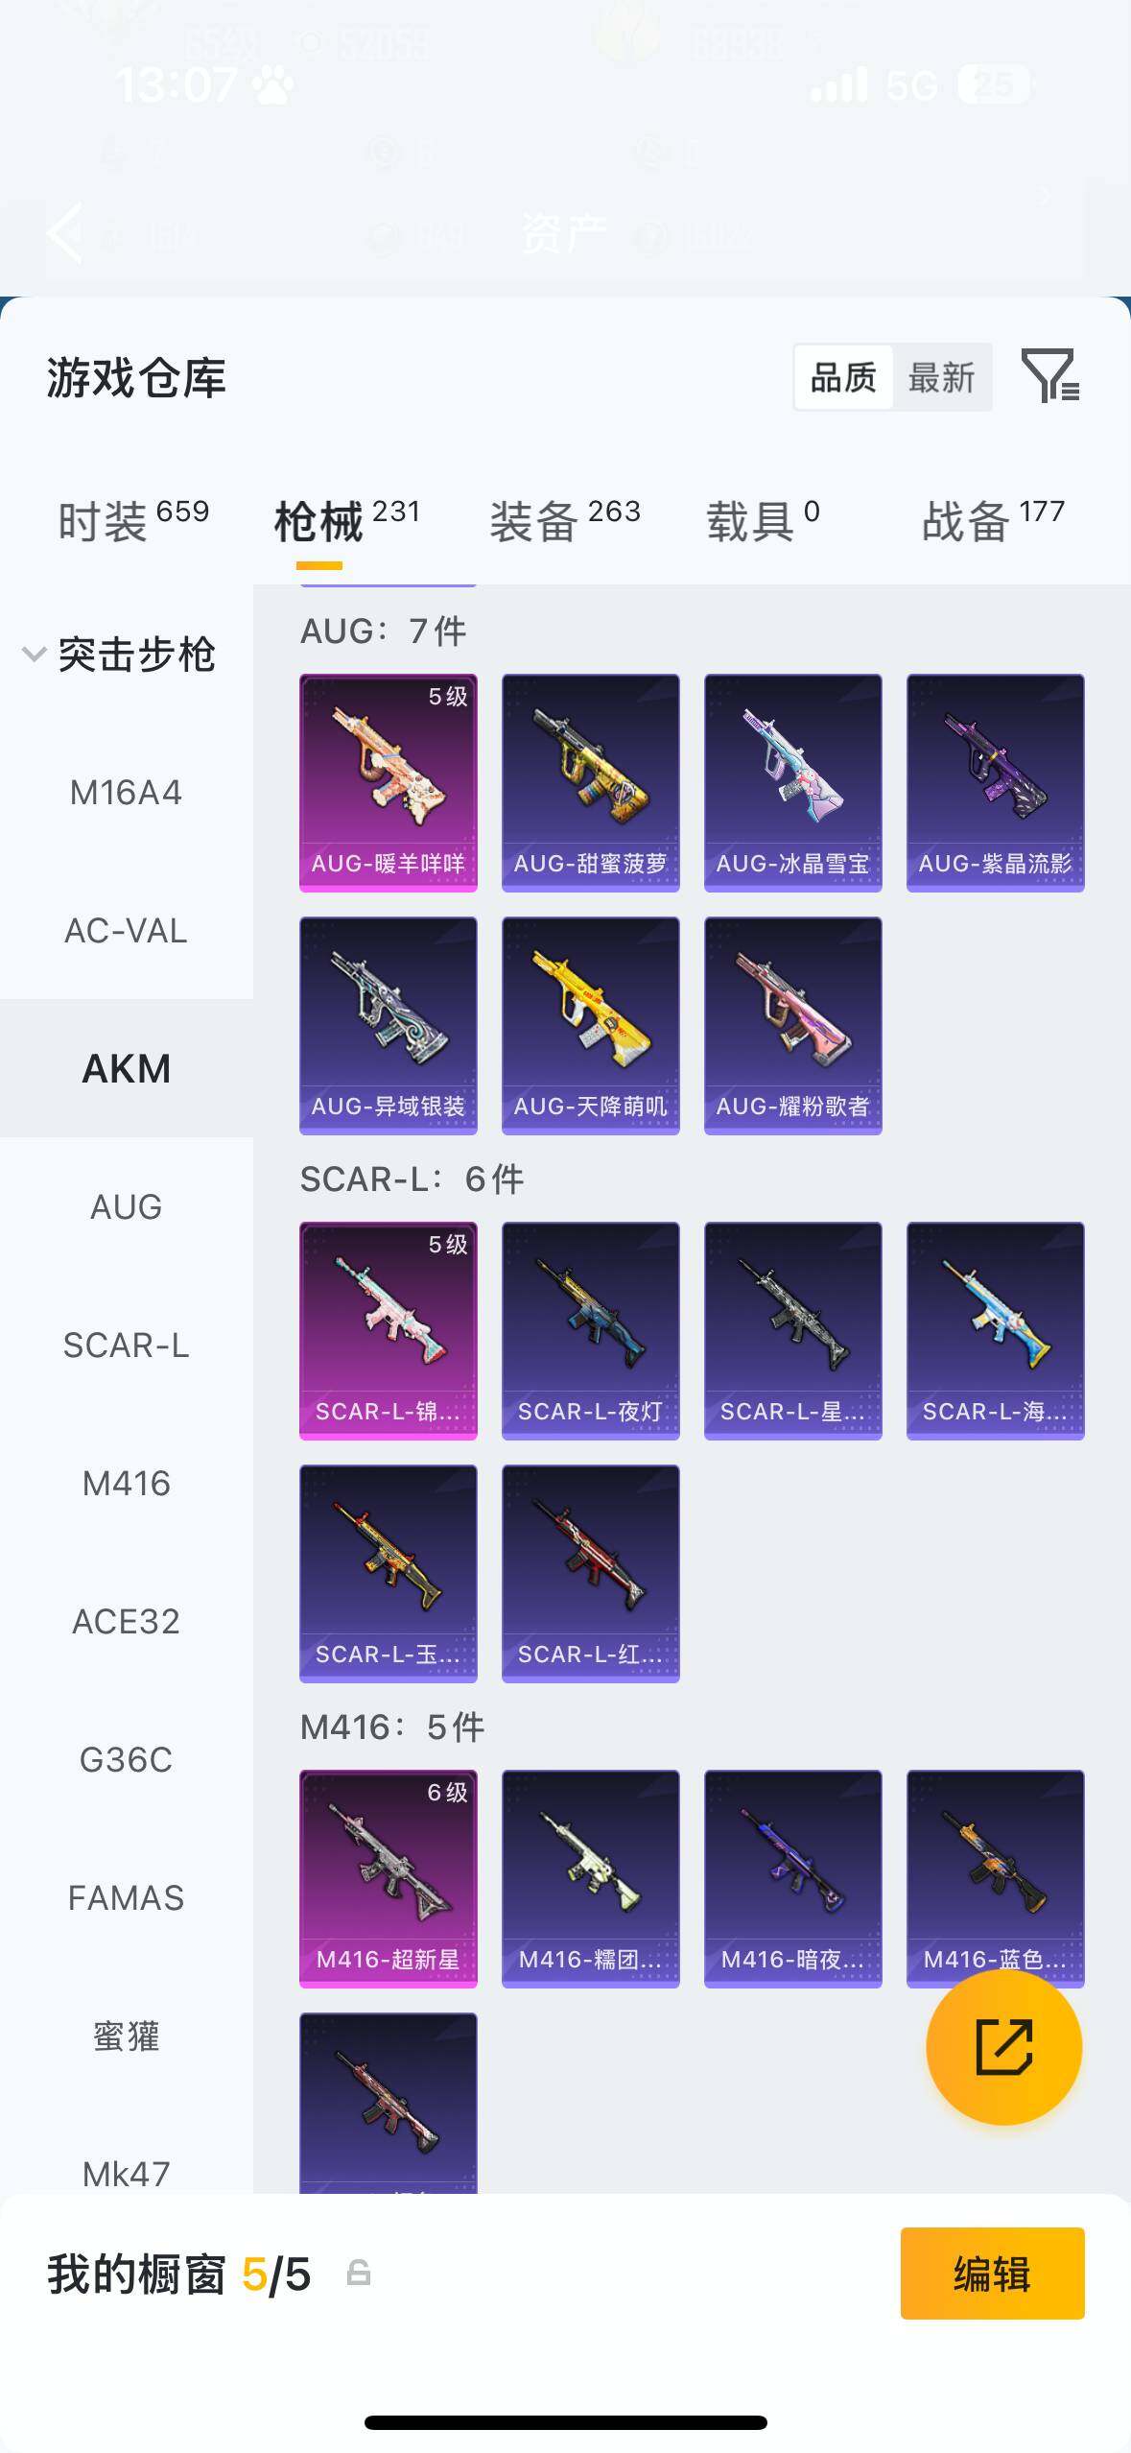
Task: Select M16A4 in the weapon list
Action: (x=126, y=793)
